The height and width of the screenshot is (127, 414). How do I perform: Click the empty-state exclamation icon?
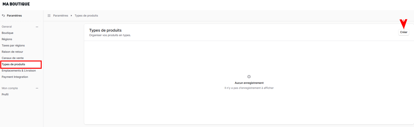pyautogui.click(x=249, y=77)
